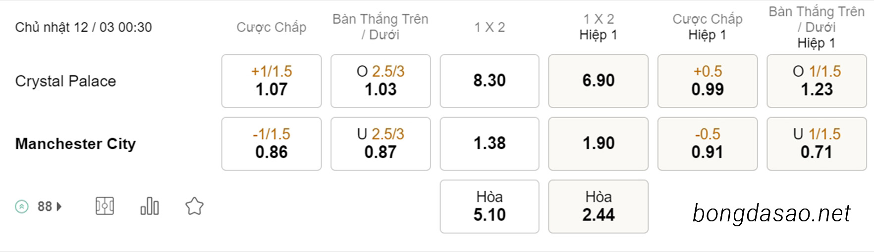
Task: Bet Crystal Palace win at 8.30
Action: (490, 81)
